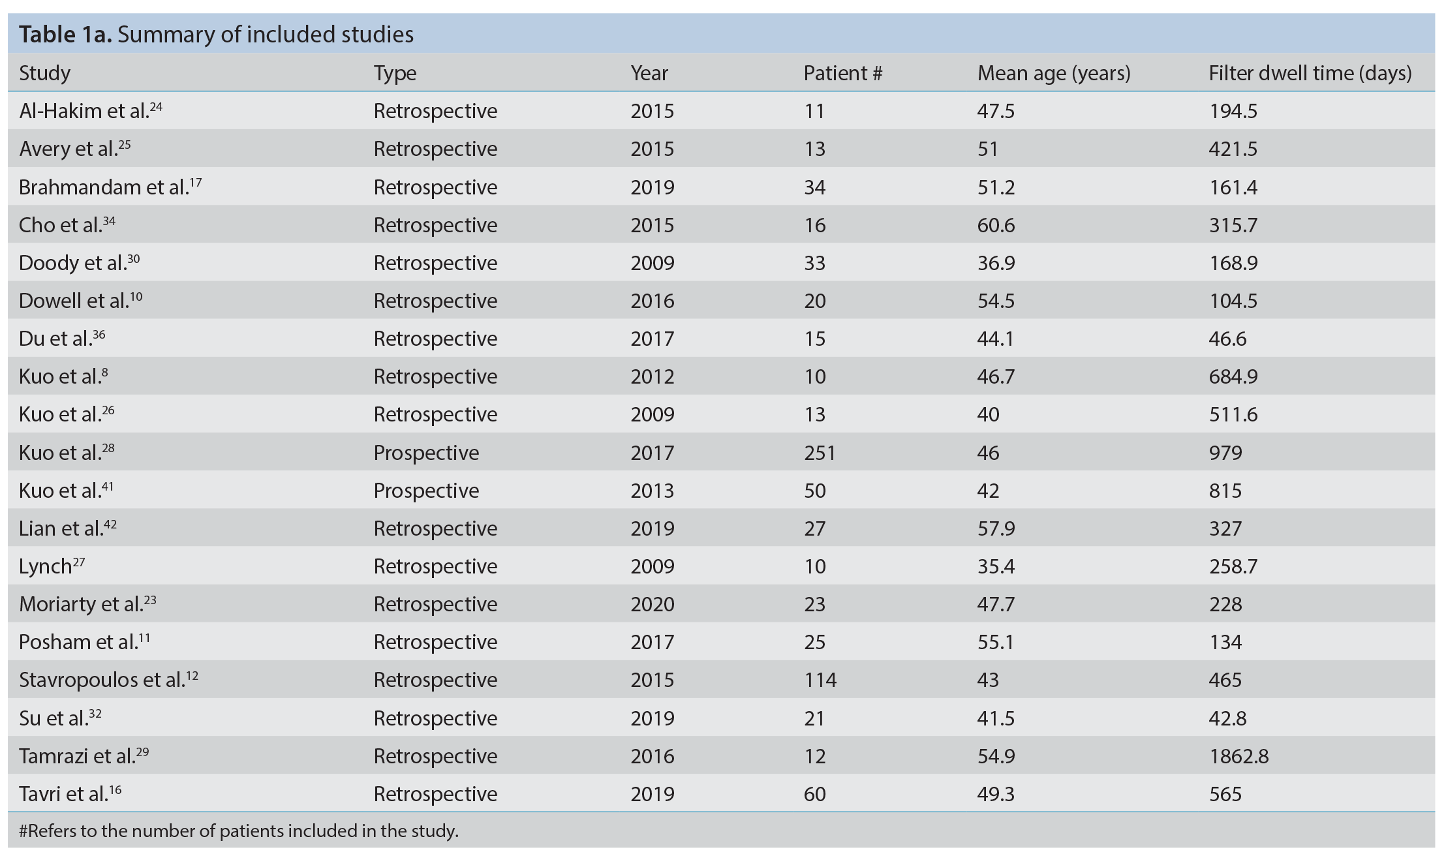This screenshot has width=1446, height=854.
Task: Click 'Prospective' in the 2013 Kuo row
Action: point(426,490)
